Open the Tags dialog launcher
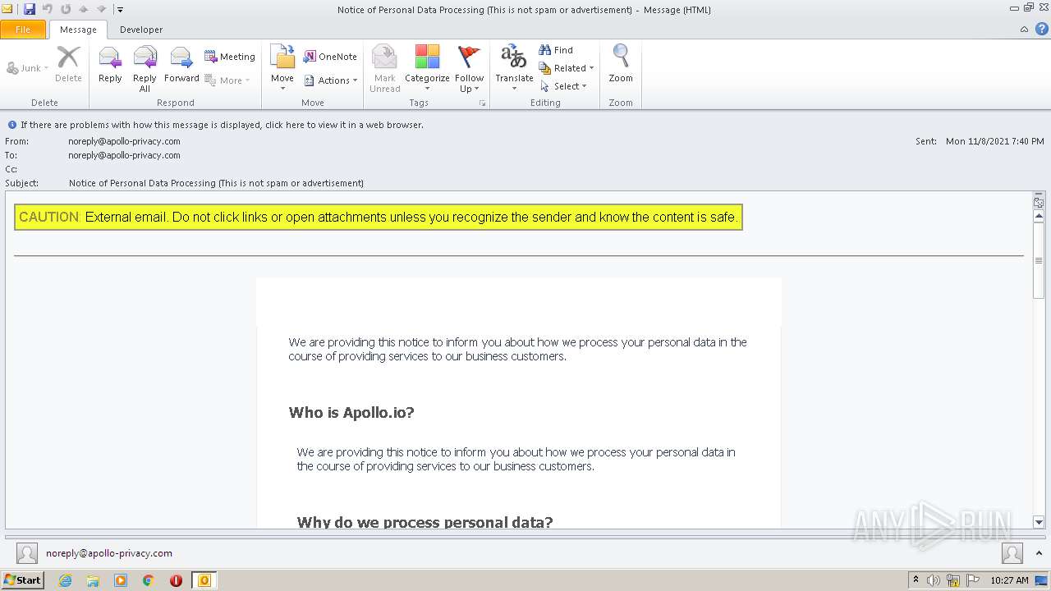The width and height of the screenshot is (1051, 591). pos(482,103)
